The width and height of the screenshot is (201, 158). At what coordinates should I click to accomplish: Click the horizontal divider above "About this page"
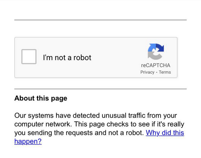(100, 89)
